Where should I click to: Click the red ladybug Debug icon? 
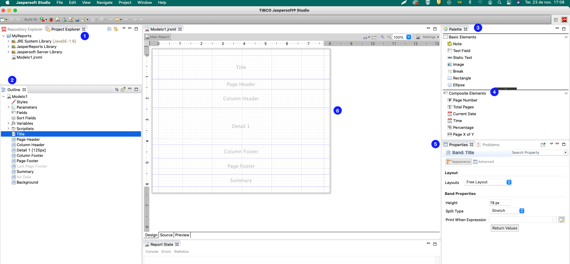click(51, 19)
